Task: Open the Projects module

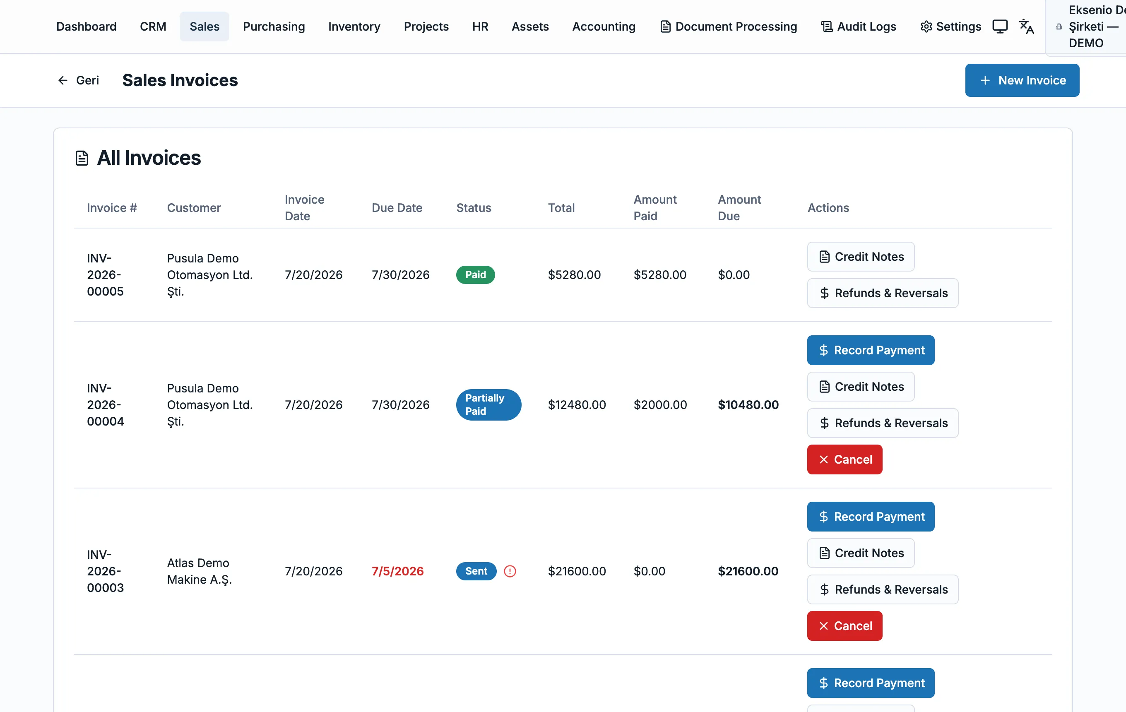Action: 426,26
